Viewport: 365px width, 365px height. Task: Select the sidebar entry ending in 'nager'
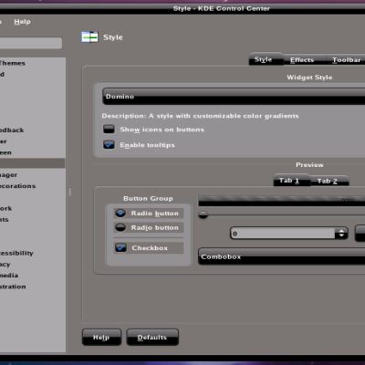(8, 175)
